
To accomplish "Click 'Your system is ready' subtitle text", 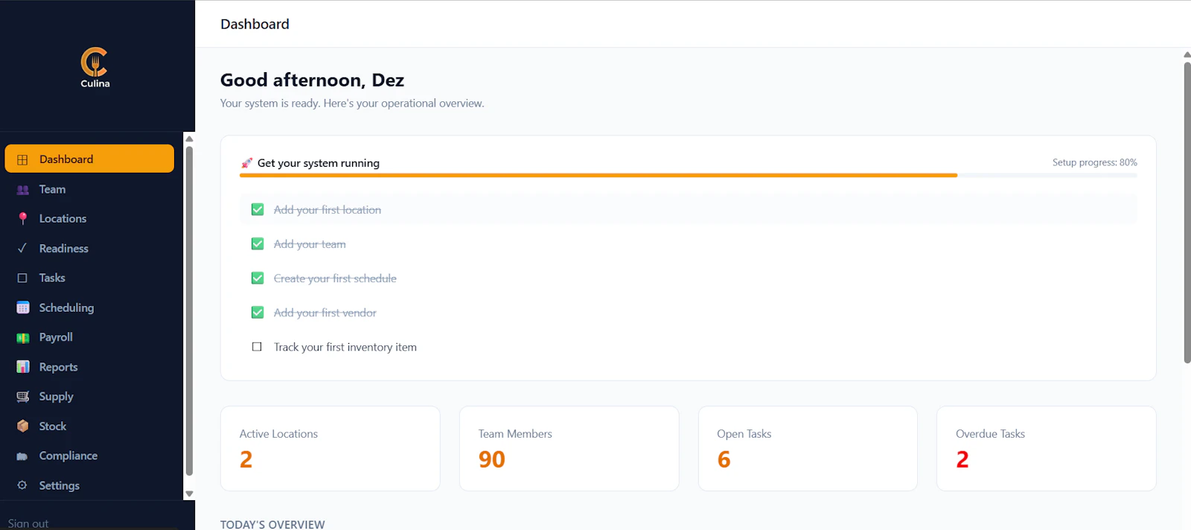I will 352,103.
